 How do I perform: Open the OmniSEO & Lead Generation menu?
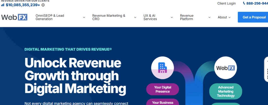click(x=50, y=17)
